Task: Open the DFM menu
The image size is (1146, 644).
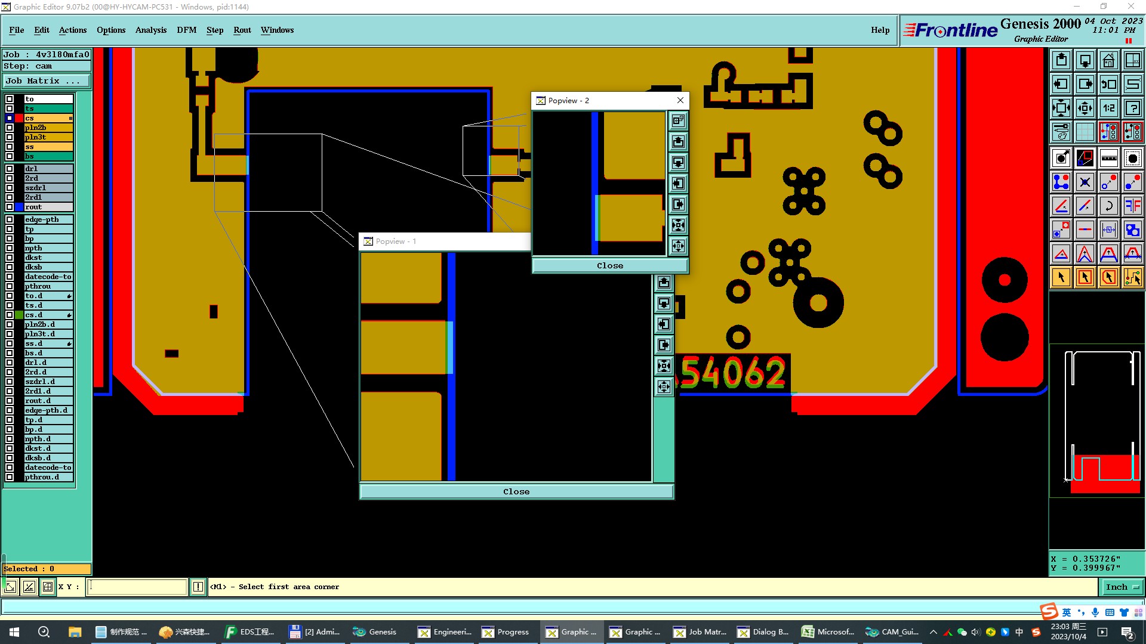Action: tap(186, 30)
